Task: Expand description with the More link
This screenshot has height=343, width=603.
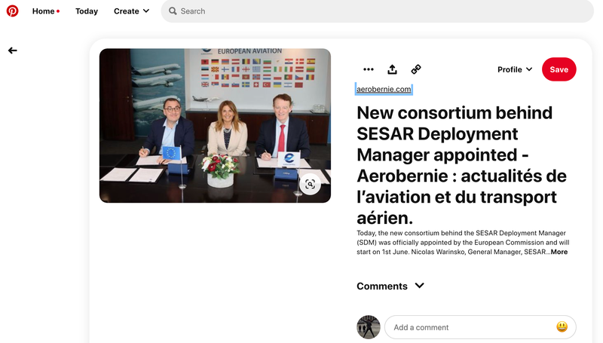Action: coord(559,252)
